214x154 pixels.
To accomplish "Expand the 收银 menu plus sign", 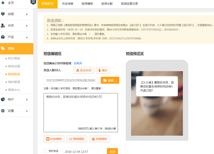I will [27, 15].
